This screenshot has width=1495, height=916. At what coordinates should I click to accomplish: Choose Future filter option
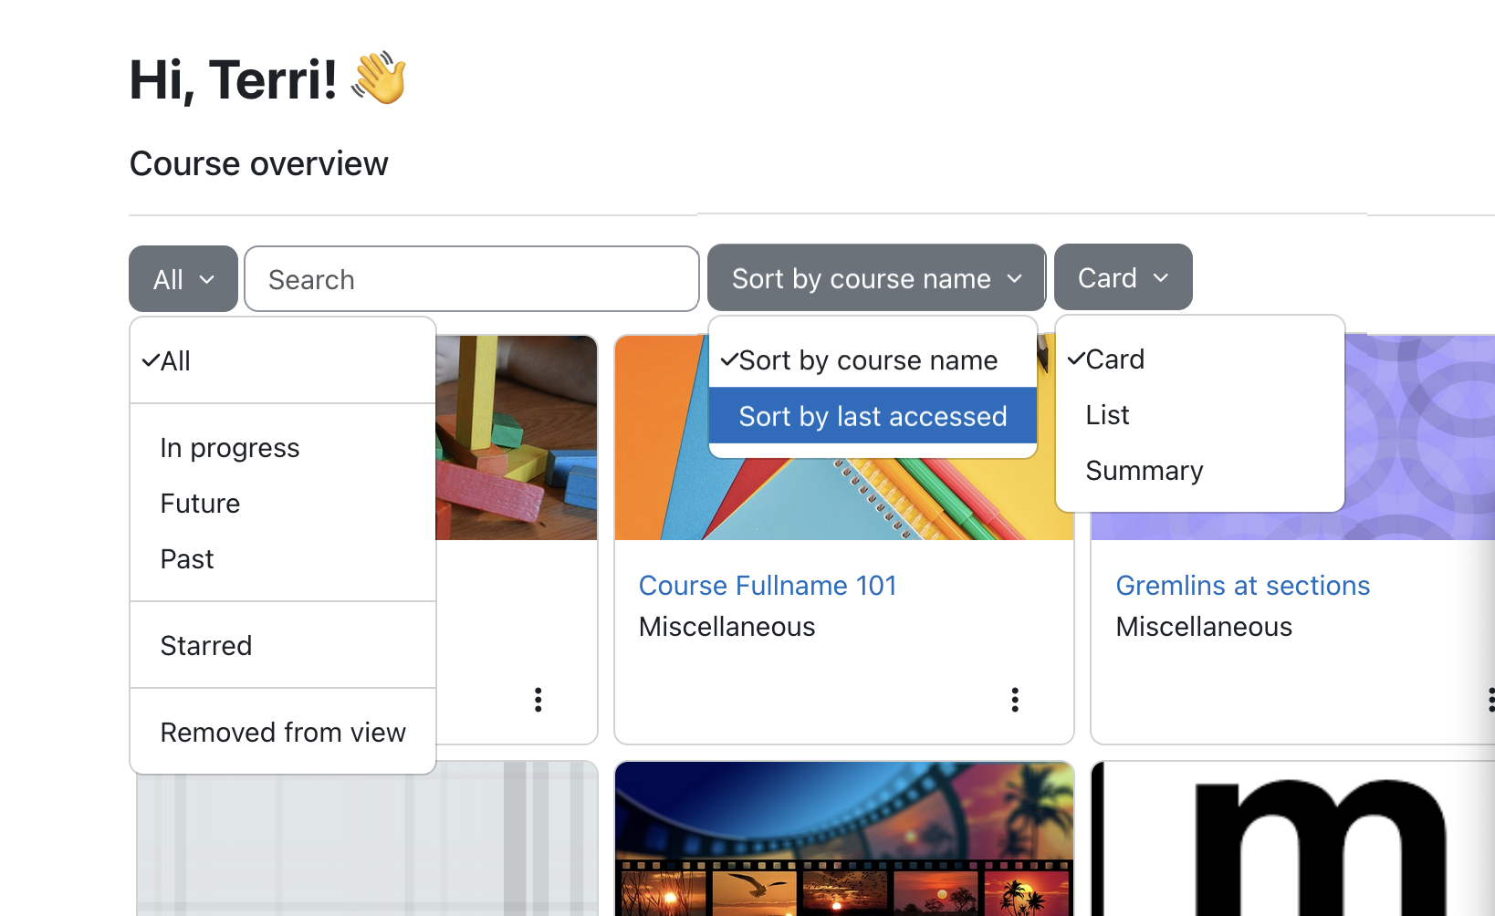283,504
